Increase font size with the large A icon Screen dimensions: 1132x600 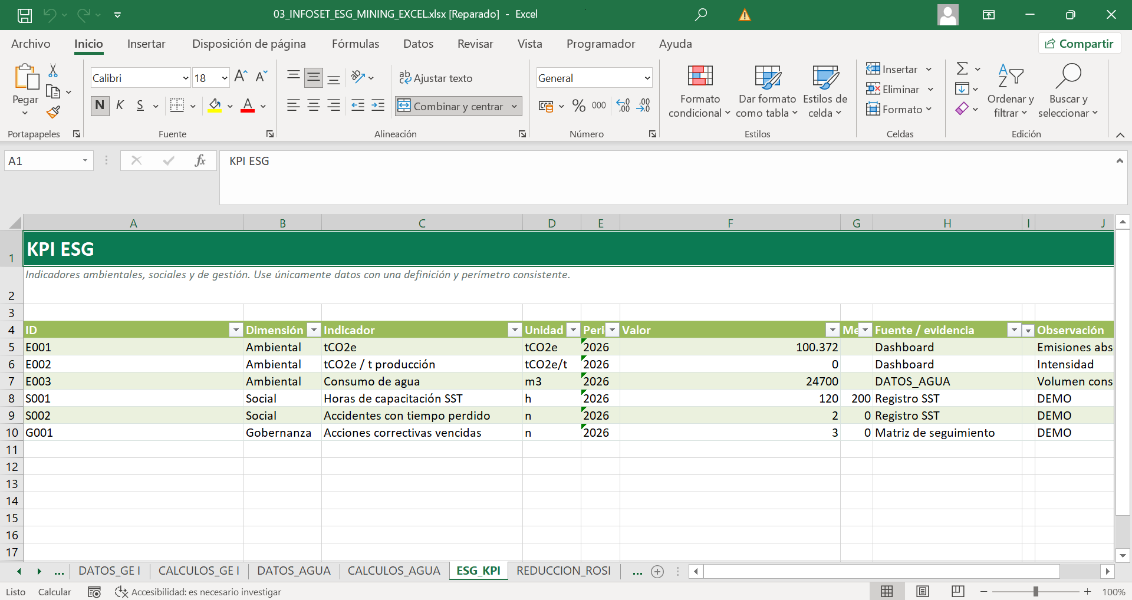[241, 77]
